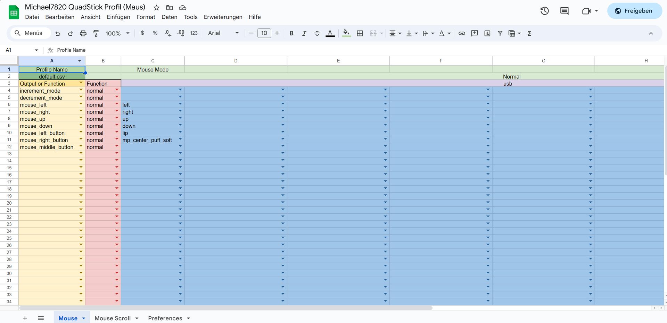Toggle bold formatting
This screenshot has width=667, height=323.
click(x=291, y=33)
